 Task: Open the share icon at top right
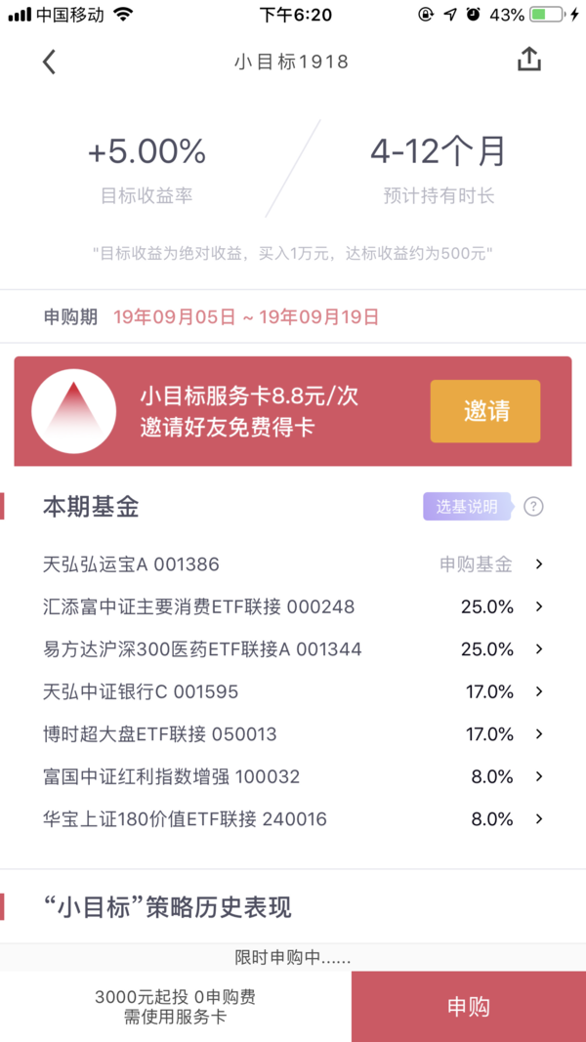pyautogui.click(x=529, y=60)
